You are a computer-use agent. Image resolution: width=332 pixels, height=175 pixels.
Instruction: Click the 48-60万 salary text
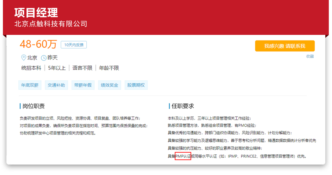coord(38,44)
